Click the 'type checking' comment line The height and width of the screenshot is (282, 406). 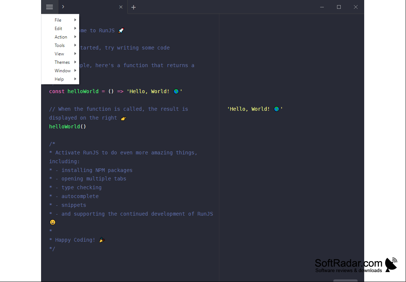click(75, 187)
